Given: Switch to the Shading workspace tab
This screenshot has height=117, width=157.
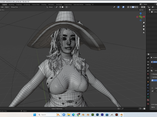Looking at the screenshot, I should pyautogui.click(x=44, y=5).
